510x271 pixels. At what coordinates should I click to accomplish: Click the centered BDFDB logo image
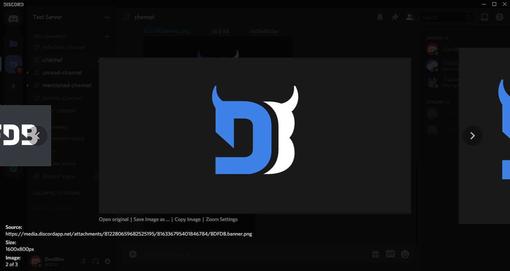(x=255, y=136)
